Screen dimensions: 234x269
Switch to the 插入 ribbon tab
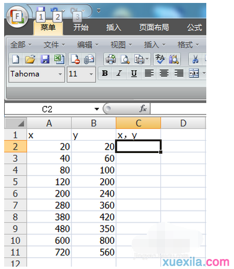pyautogui.click(x=114, y=27)
